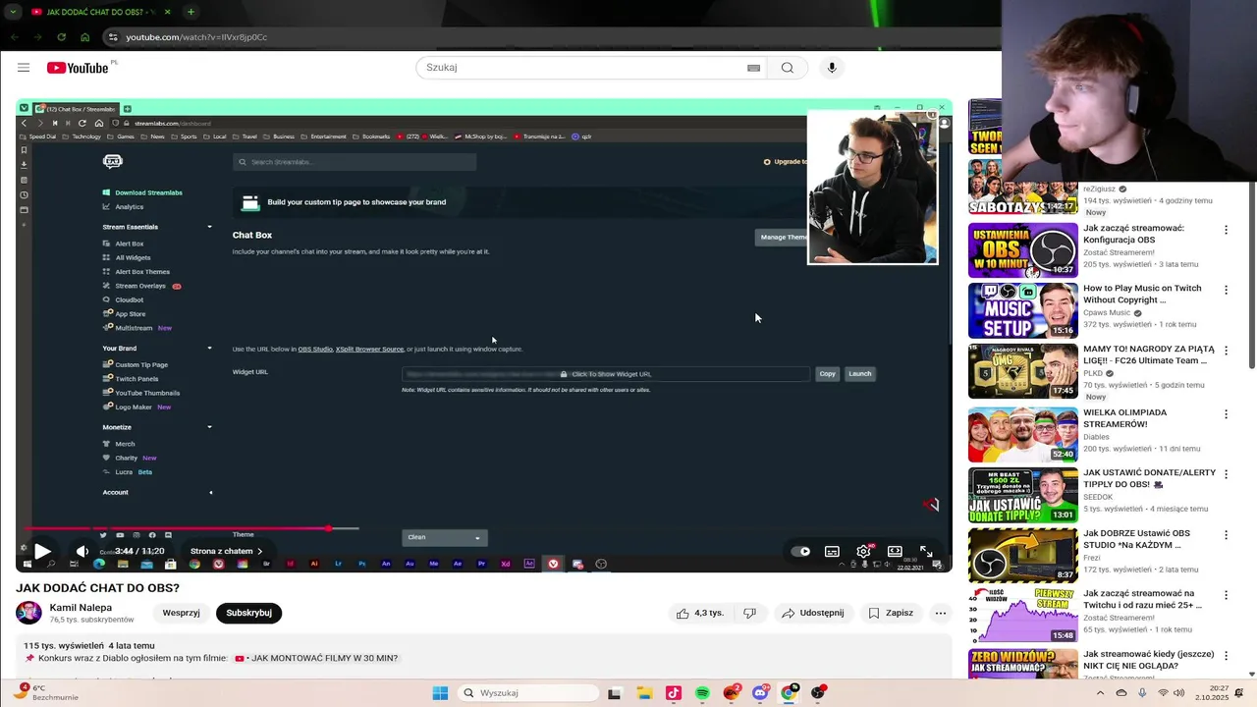
Task: Save the video with Zapisz button
Action: click(891, 613)
